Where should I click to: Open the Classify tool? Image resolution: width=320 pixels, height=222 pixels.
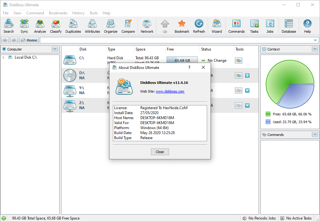point(56,26)
